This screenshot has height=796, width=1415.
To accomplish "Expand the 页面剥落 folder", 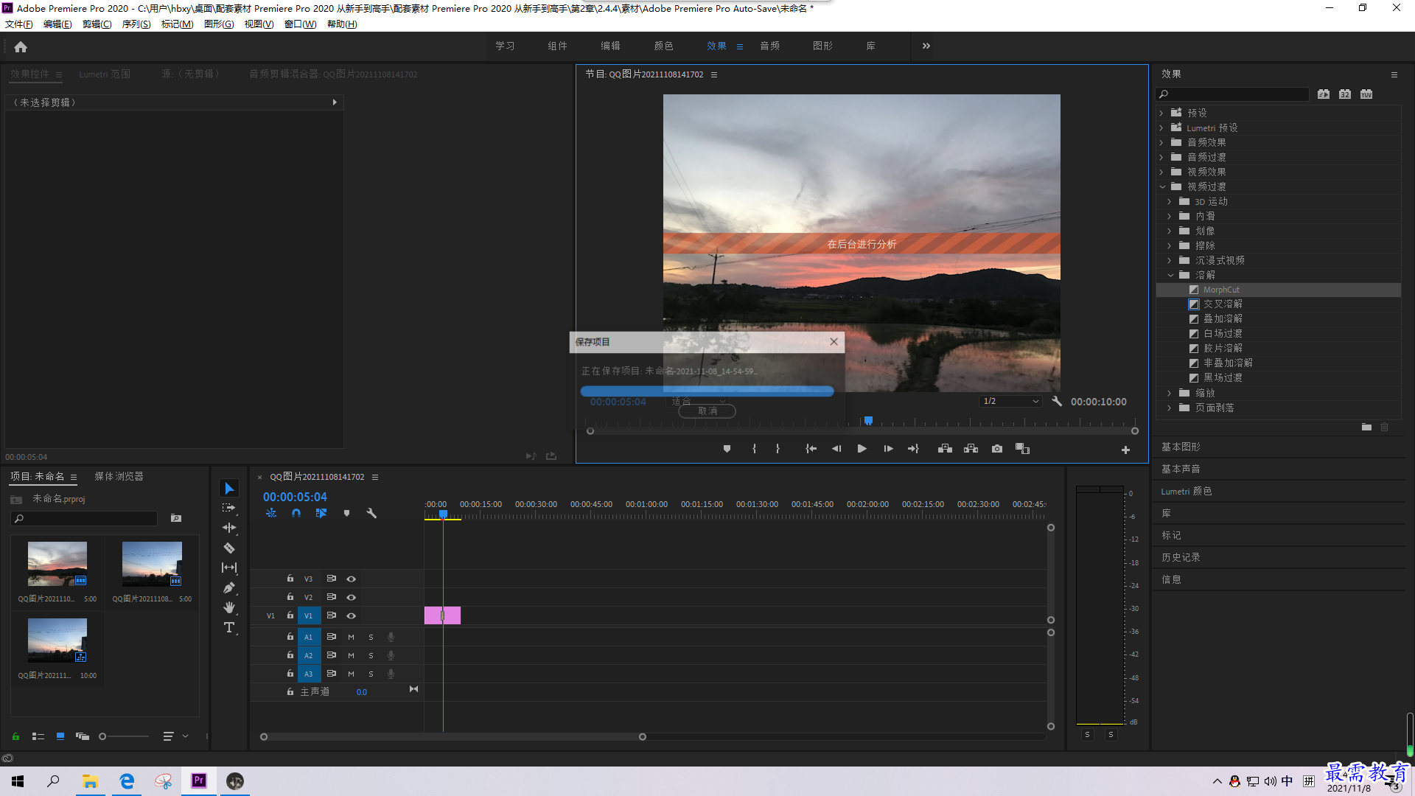I will [1170, 408].
